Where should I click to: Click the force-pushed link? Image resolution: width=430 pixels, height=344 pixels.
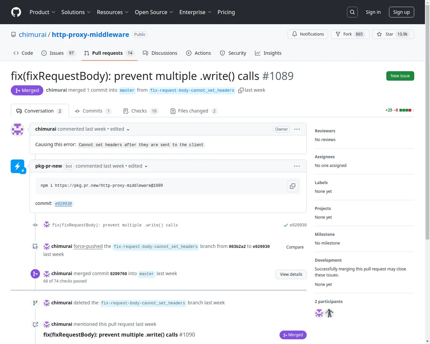[88, 246]
